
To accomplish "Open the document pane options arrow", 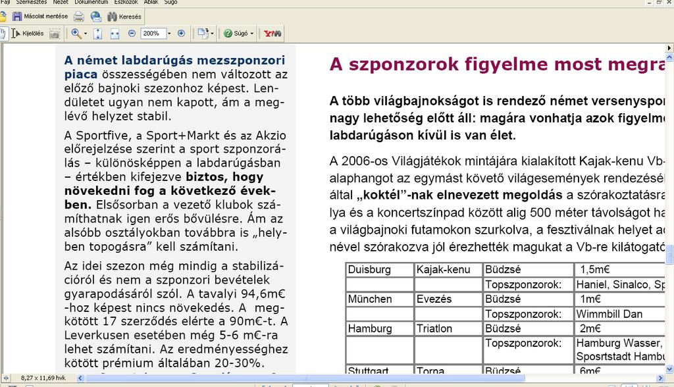I will tap(669, 48).
